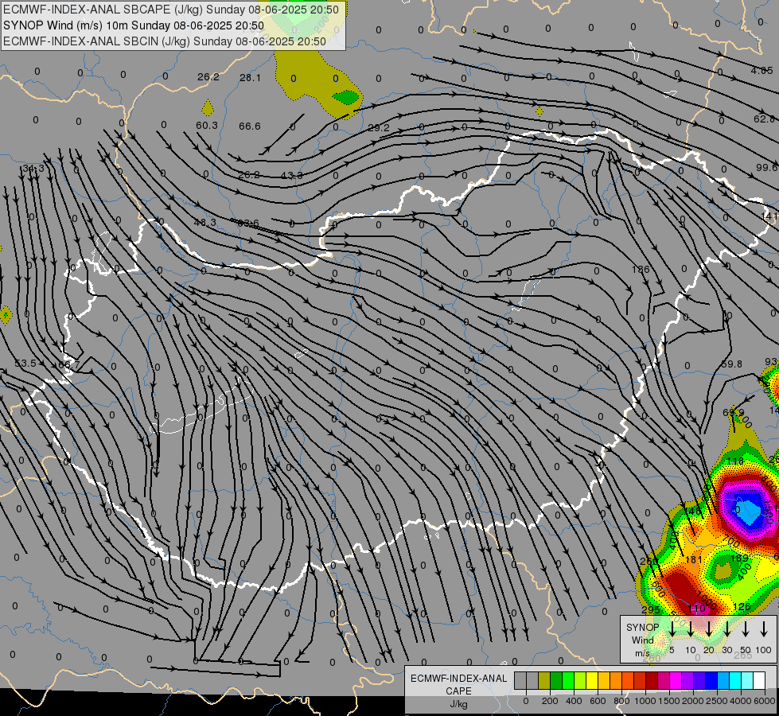This screenshot has width=779, height=716.
Task: Click the map value 69.9
Action: click(x=734, y=412)
